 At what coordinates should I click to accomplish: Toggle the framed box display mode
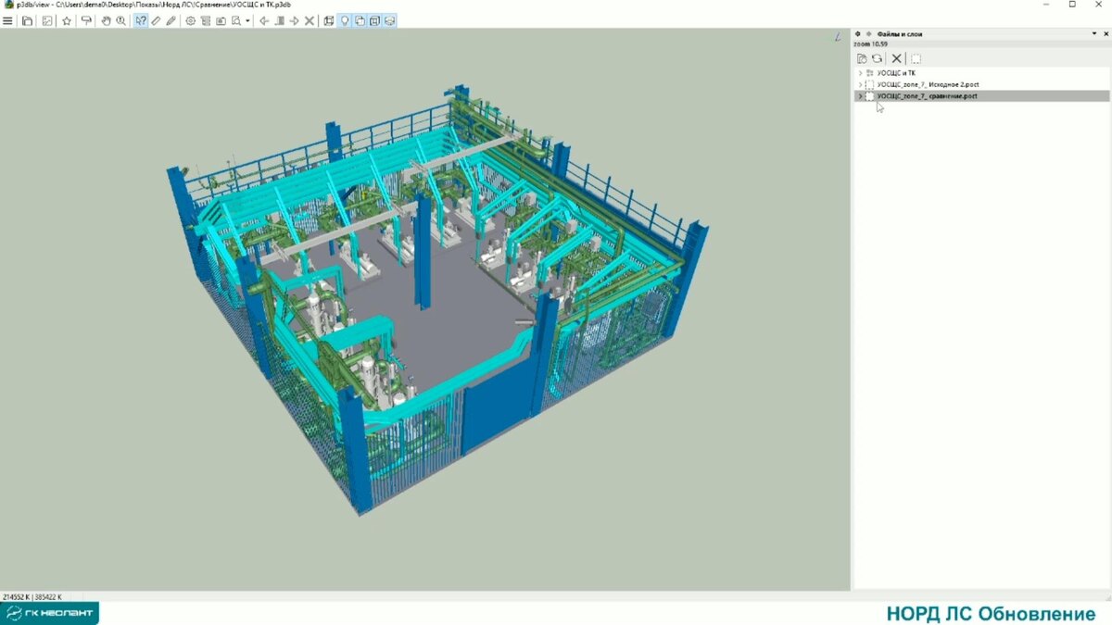coord(374,20)
